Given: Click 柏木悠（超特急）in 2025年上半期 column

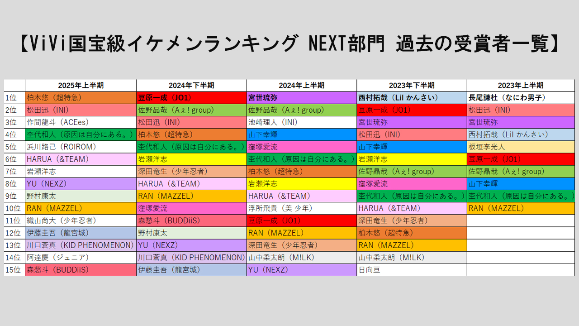Looking at the screenshot, I should [81, 97].
